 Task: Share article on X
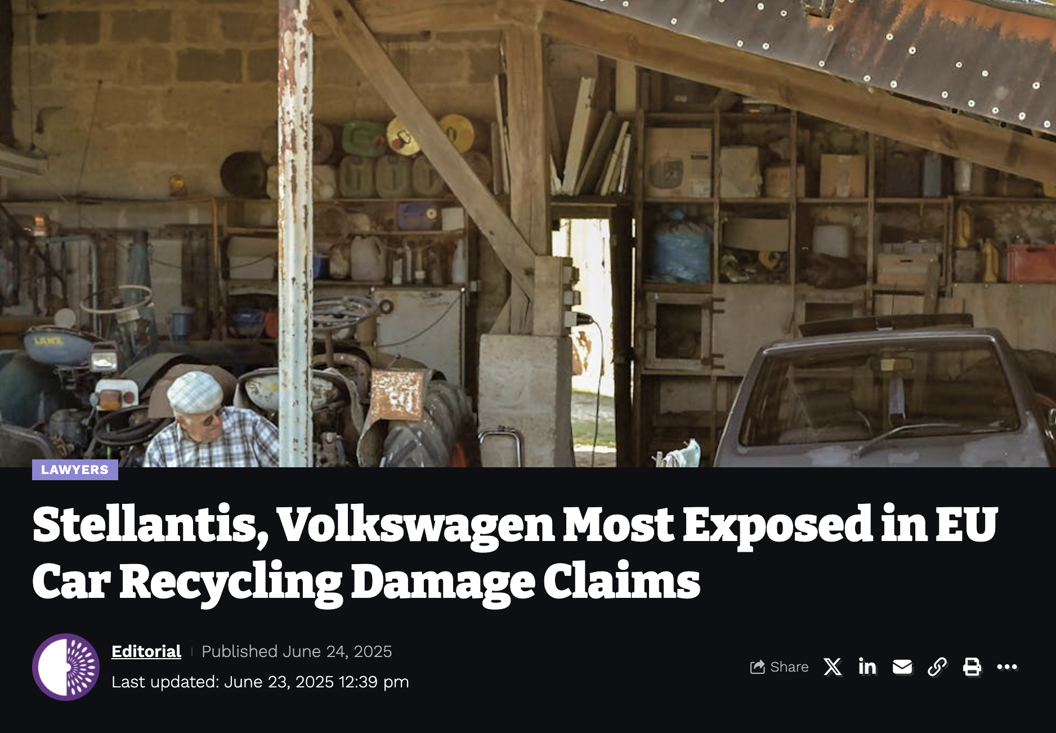pyautogui.click(x=833, y=667)
